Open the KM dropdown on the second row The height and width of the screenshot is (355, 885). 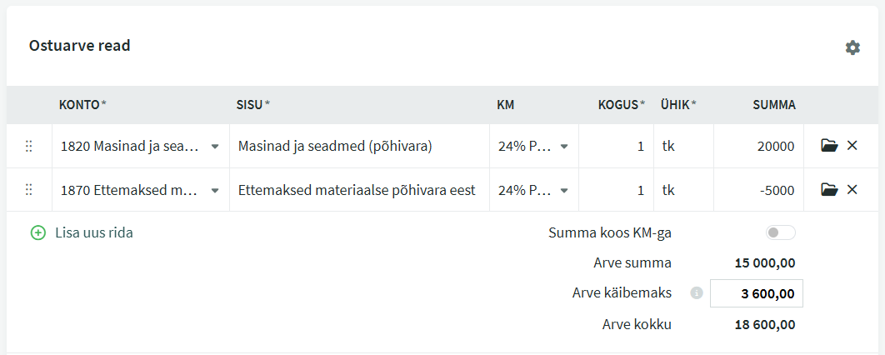pos(564,191)
